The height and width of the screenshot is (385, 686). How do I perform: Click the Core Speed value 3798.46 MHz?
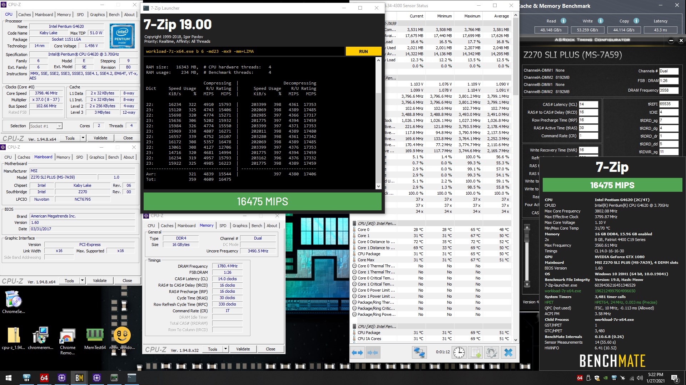click(46, 93)
